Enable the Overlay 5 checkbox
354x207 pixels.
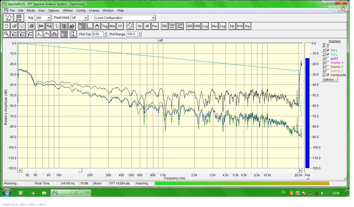point(328,67)
